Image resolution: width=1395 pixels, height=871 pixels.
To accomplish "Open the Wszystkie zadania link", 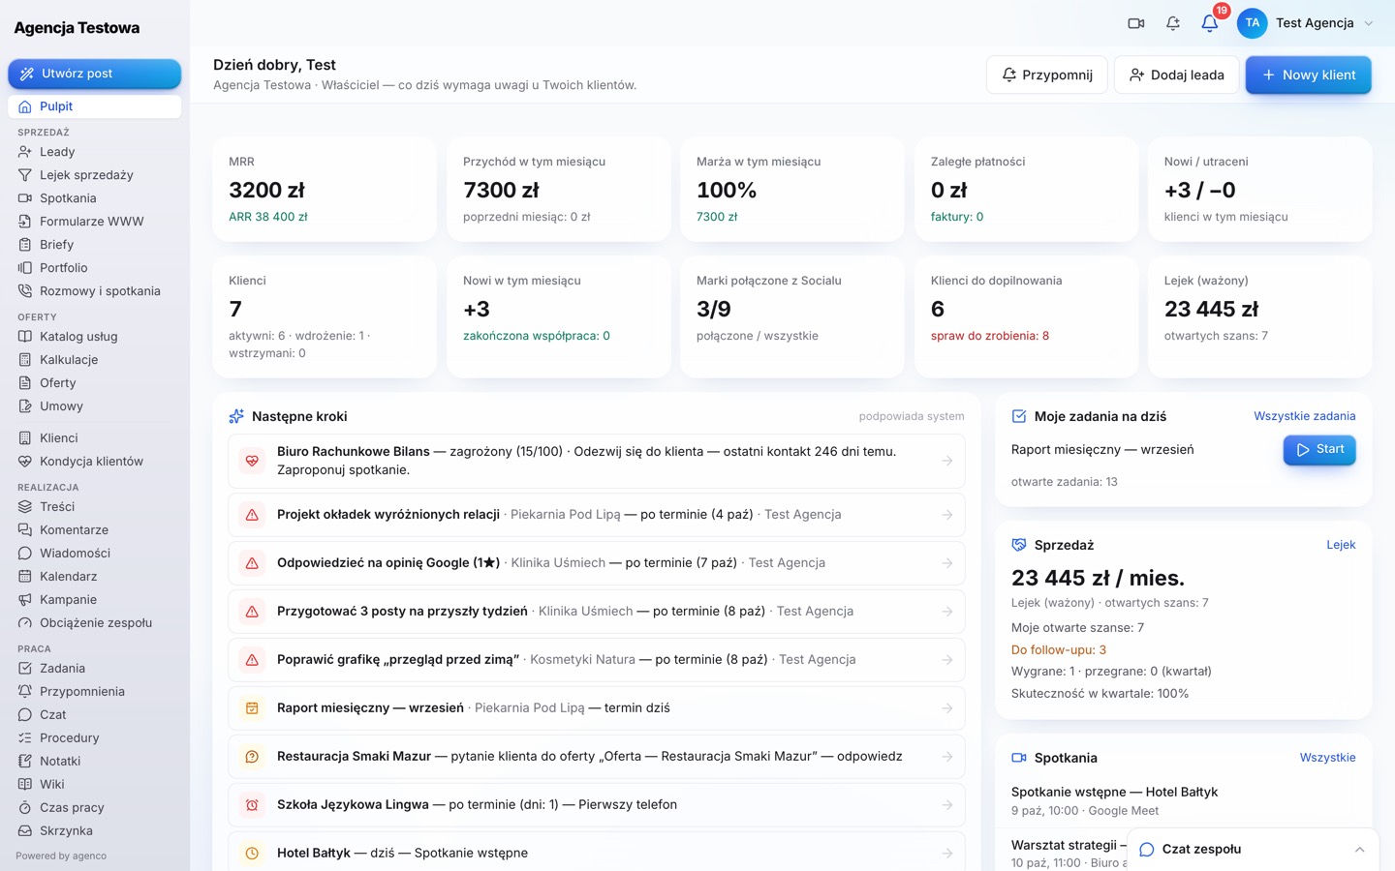I will [1304, 416].
